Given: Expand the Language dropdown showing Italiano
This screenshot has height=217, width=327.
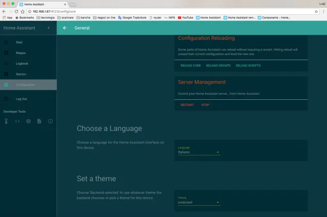Looking at the screenshot, I should (199, 152).
